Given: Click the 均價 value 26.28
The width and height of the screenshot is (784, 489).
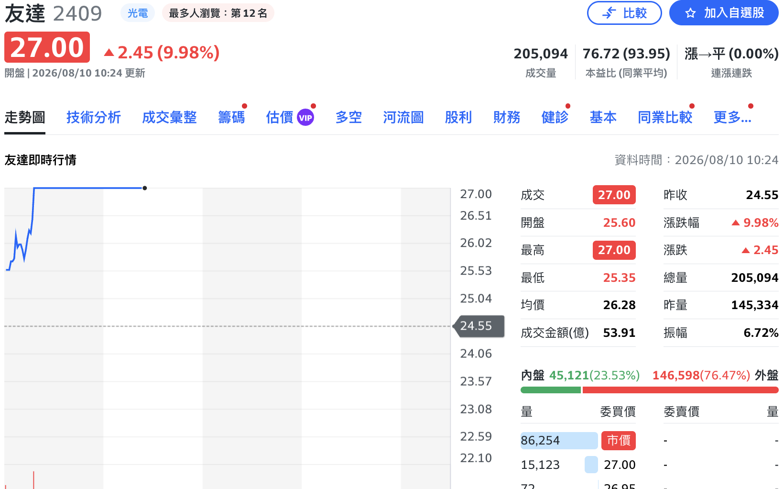Looking at the screenshot, I should click(x=619, y=305).
